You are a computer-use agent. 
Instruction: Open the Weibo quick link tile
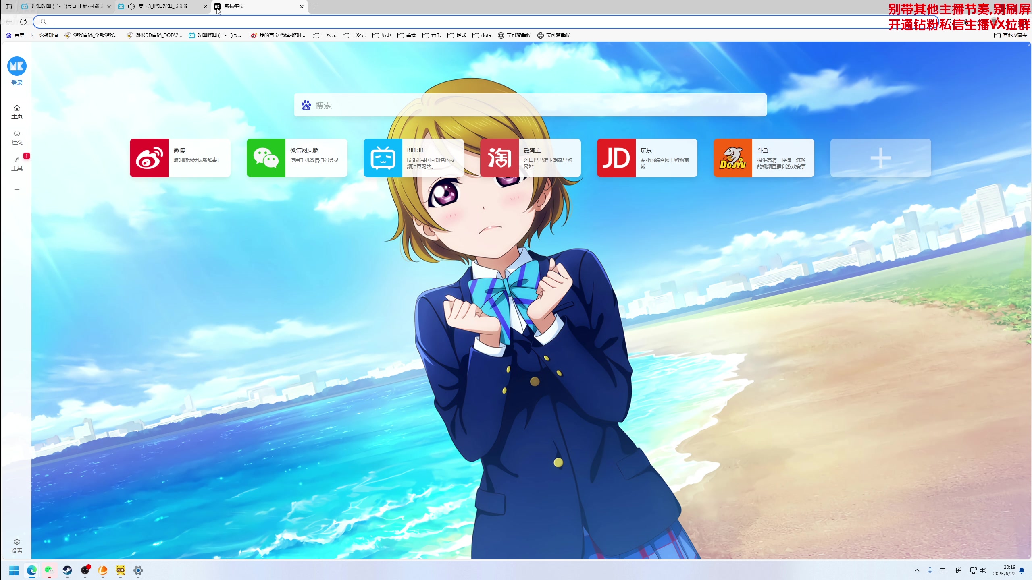pos(180,158)
